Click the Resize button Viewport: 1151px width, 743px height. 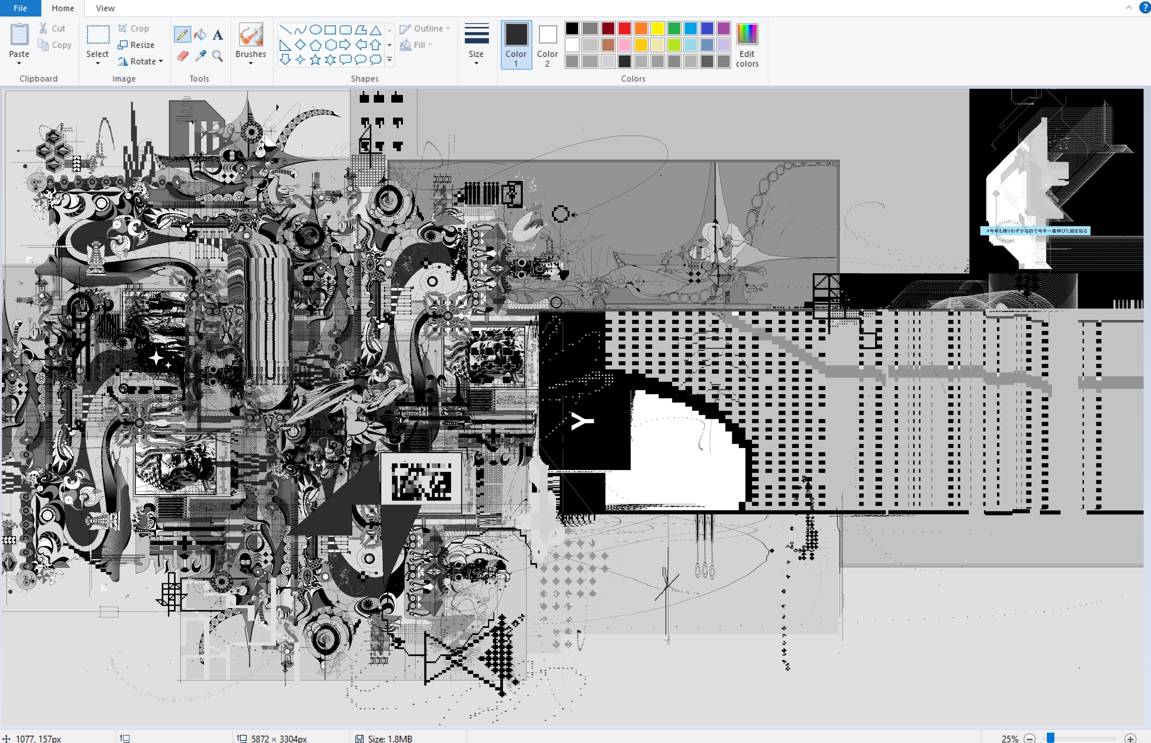tap(137, 45)
